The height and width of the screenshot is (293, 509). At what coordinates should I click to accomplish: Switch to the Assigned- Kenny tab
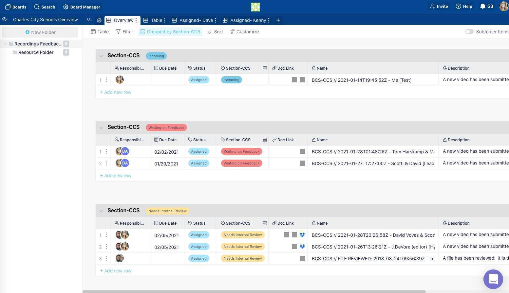click(x=248, y=20)
